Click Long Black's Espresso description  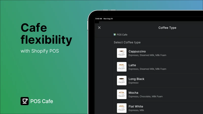coord(133,83)
